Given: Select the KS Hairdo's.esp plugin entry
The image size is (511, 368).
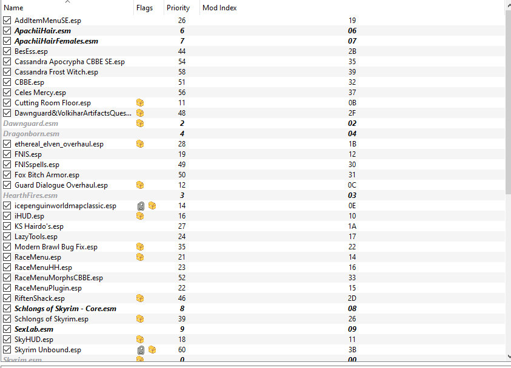Looking at the screenshot, I should 253,226.
